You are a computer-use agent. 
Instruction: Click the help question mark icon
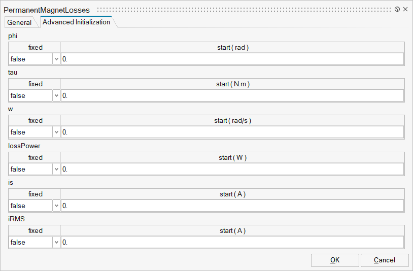[x=397, y=10]
